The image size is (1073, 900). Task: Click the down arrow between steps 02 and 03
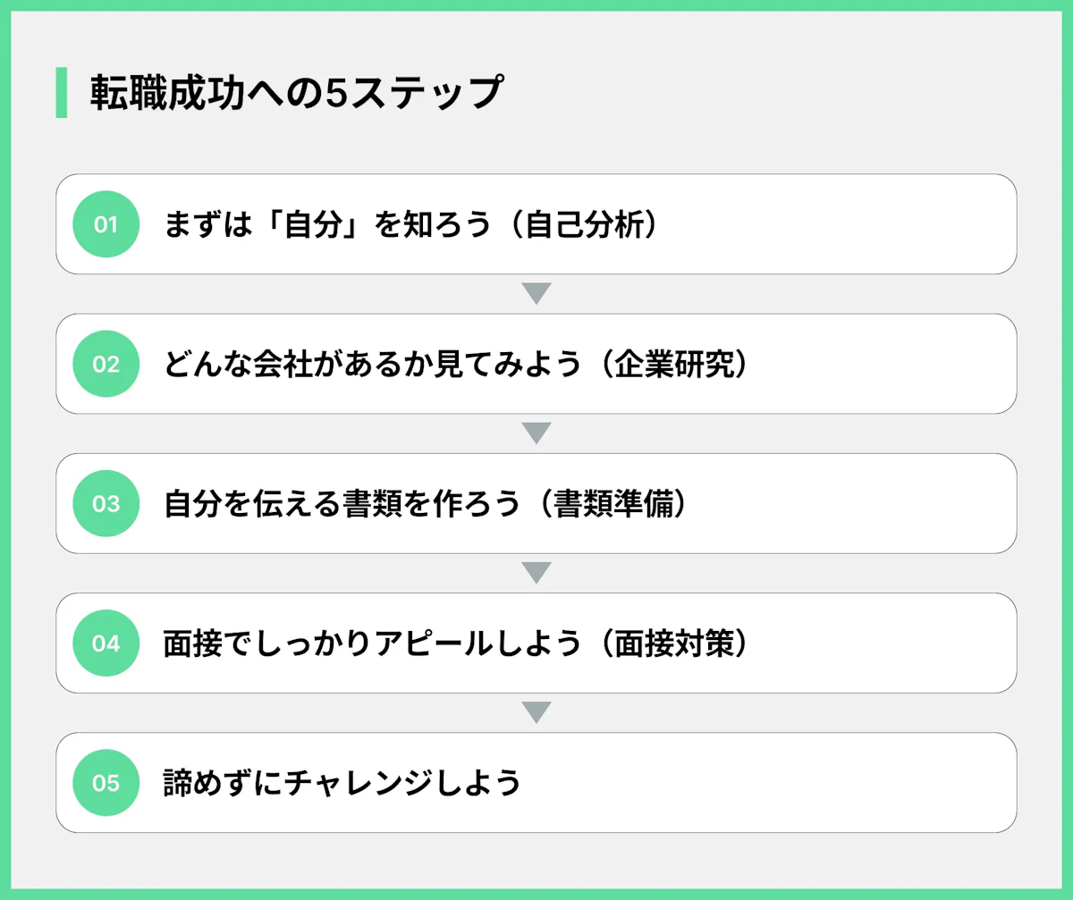[536, 433]
